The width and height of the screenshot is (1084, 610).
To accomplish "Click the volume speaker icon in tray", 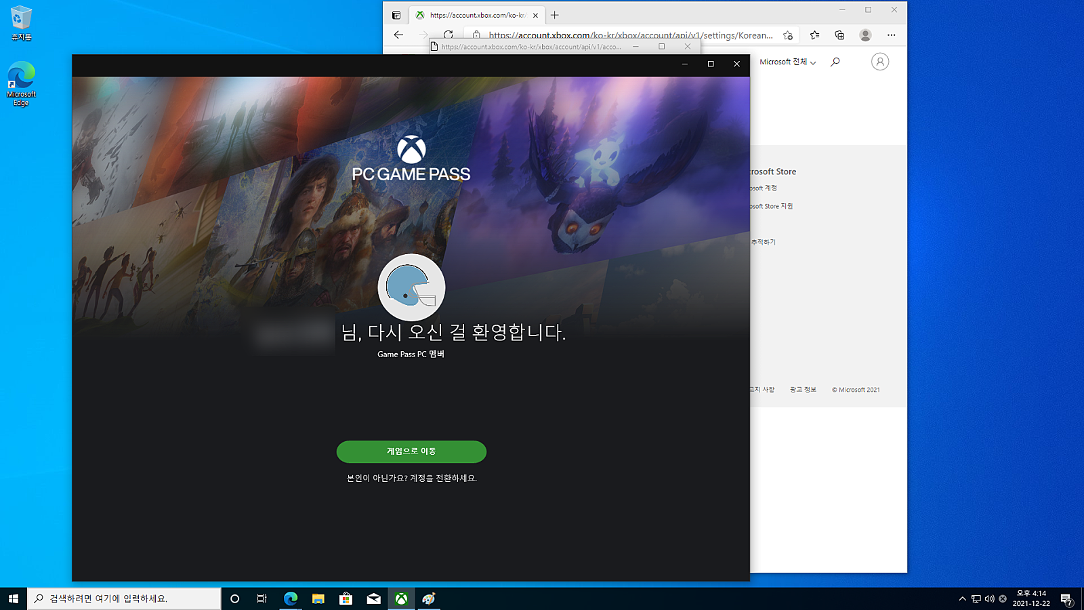I will pos(989,598).
